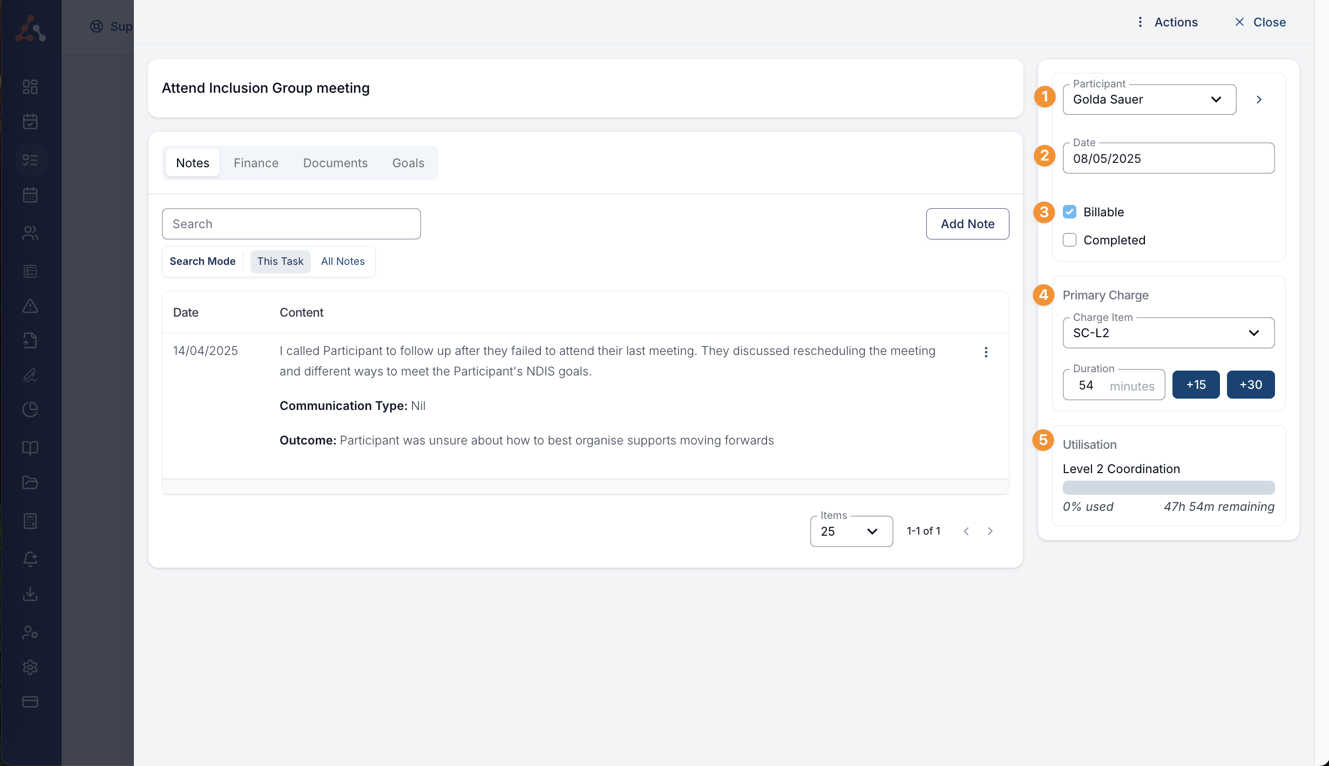The image size is (1329, 766).
Task: Open participant details chevron beside Golda Sauer
Action: [1259, 100]
